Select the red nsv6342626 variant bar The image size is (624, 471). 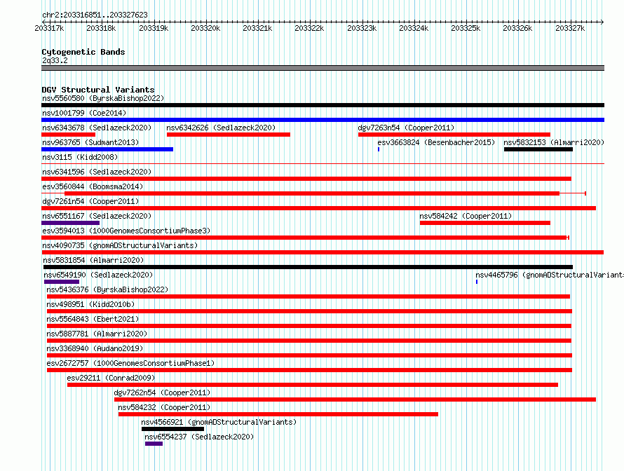tap(229, 135)
